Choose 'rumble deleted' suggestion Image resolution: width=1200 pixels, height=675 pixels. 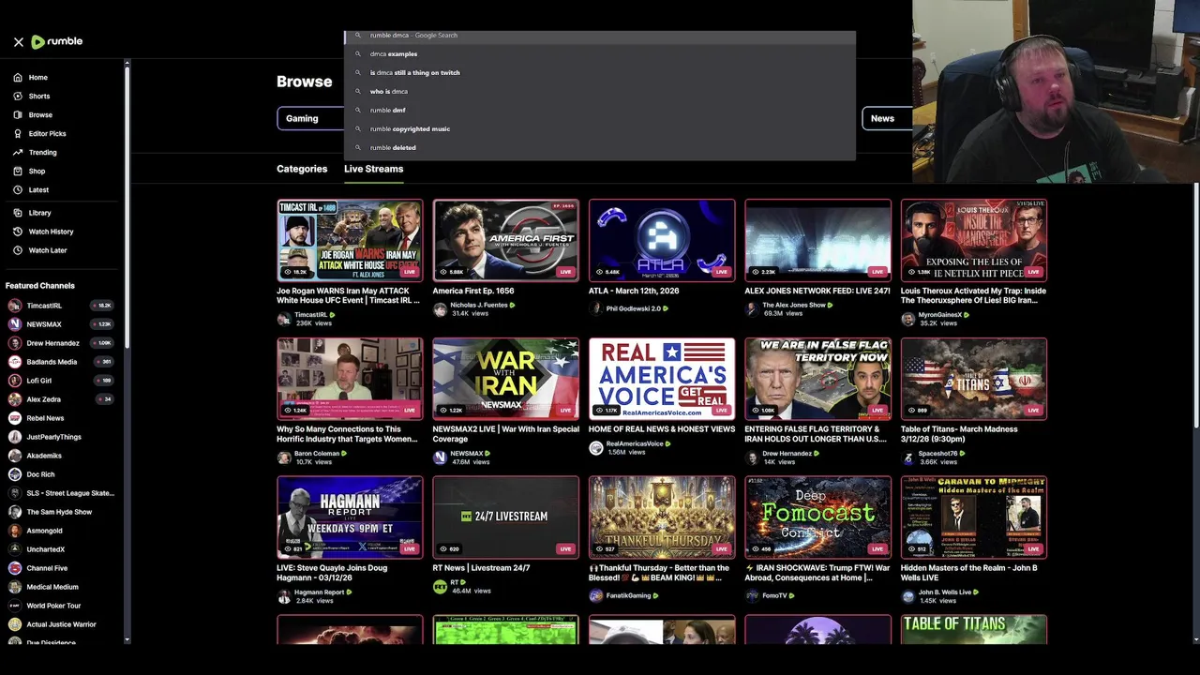click(x=600, y=147)
